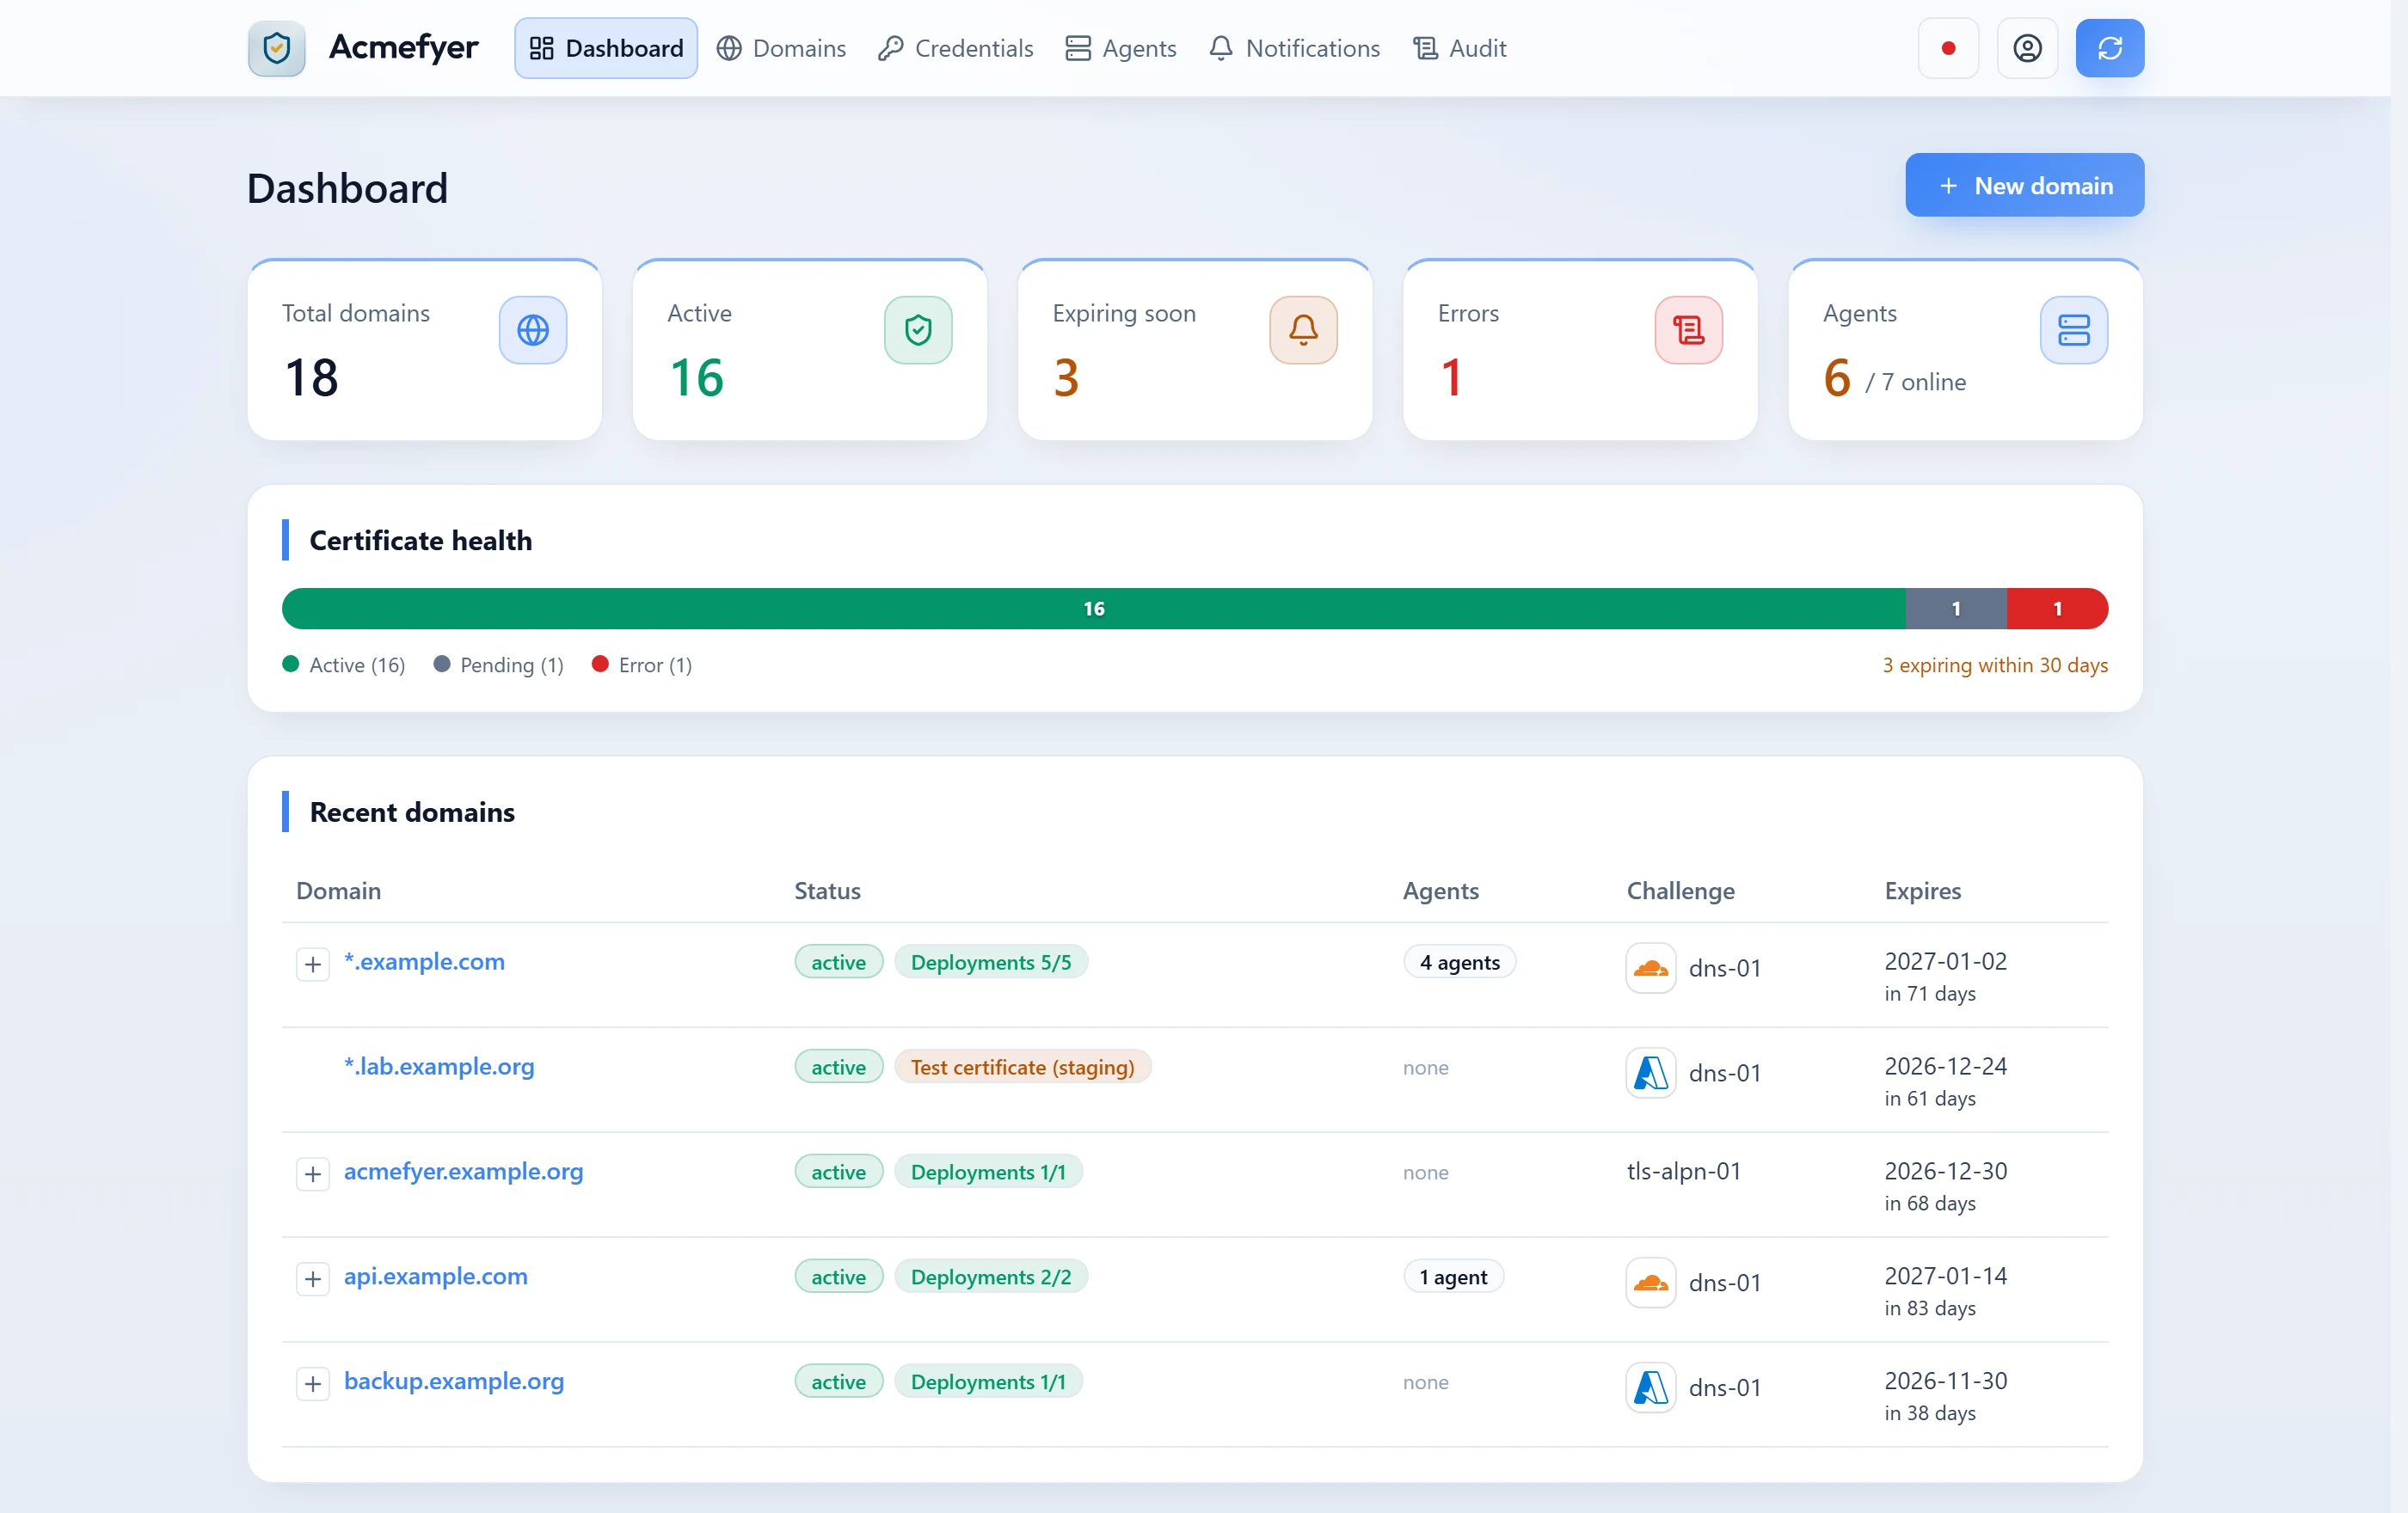This screenshot has width=2408, height=1513.
Task: Click green Active segment of health bar
Action: point(1094,609)
